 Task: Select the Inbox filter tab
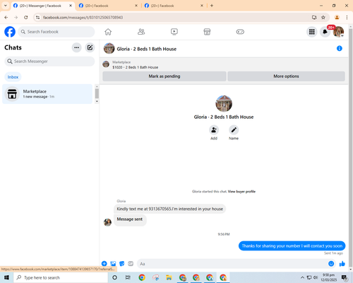13,77
